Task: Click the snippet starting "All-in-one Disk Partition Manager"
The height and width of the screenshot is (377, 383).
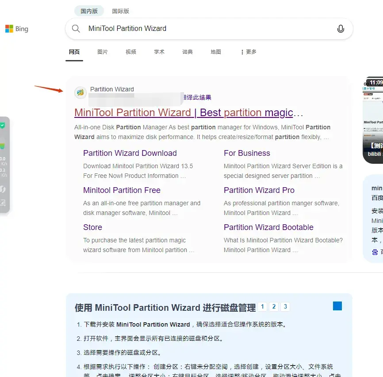Action: pyautogui.click(x=202, y=132)
